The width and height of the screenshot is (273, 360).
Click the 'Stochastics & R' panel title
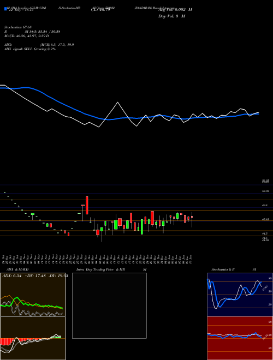223,269
